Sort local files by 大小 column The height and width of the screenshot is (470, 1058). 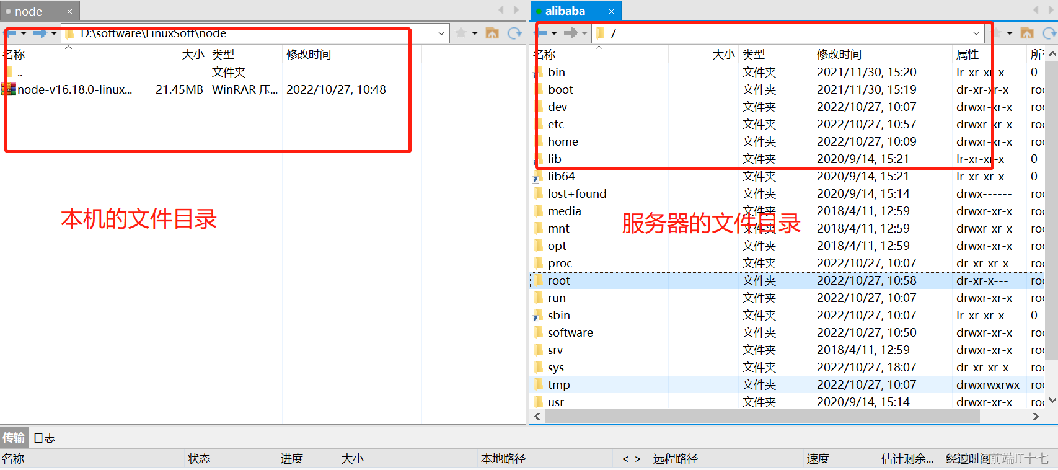(x=172, y=54)
